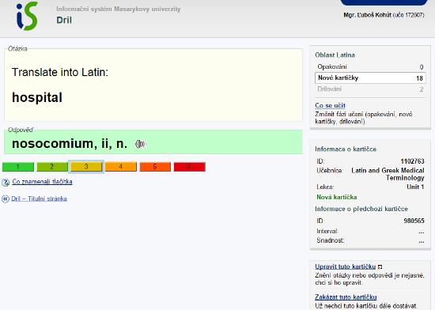Image resolution: width=435 pixels, height=310 pixels.
Task: Open the Co se učit link
Action: [x=330, y=106]
